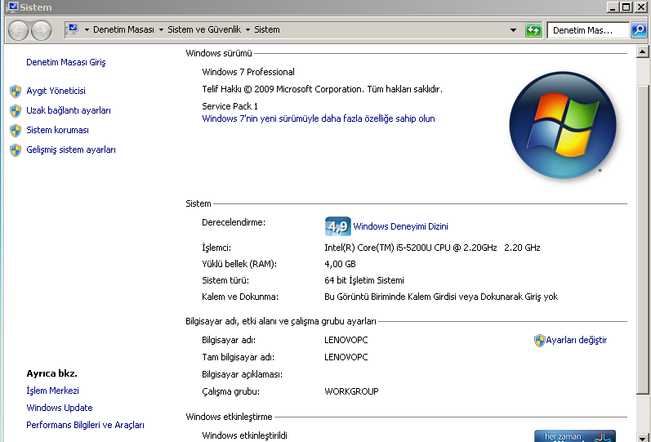Click the green refresh icon in address bar
Viewport: 651px width, 442px height.
534,30
